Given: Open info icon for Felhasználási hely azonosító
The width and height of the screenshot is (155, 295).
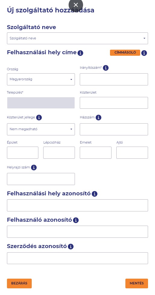Looking at the screenshot, I should click(x=95, y=194).
